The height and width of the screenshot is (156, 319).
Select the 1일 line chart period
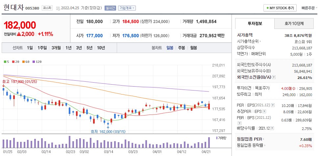(30, 48)
